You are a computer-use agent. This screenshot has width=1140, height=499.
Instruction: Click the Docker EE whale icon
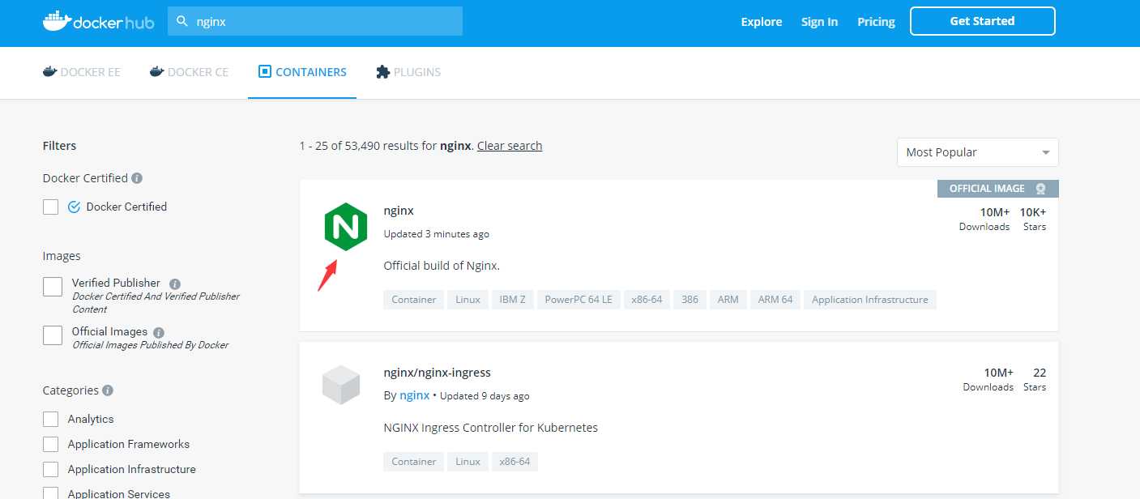click(x=50, y=72)
